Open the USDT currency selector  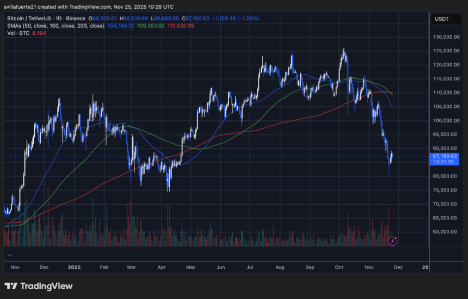pos(440,19)
